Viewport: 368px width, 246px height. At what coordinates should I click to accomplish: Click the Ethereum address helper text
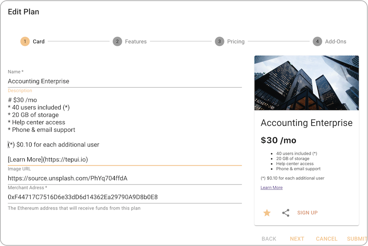point(74,208)
